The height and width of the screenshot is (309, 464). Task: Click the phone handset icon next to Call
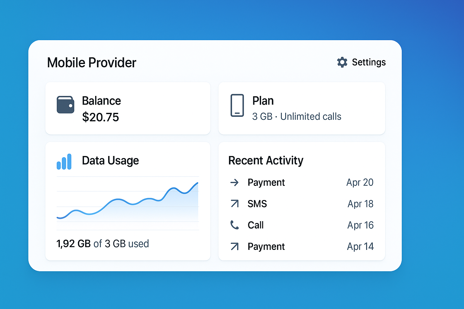234,225
